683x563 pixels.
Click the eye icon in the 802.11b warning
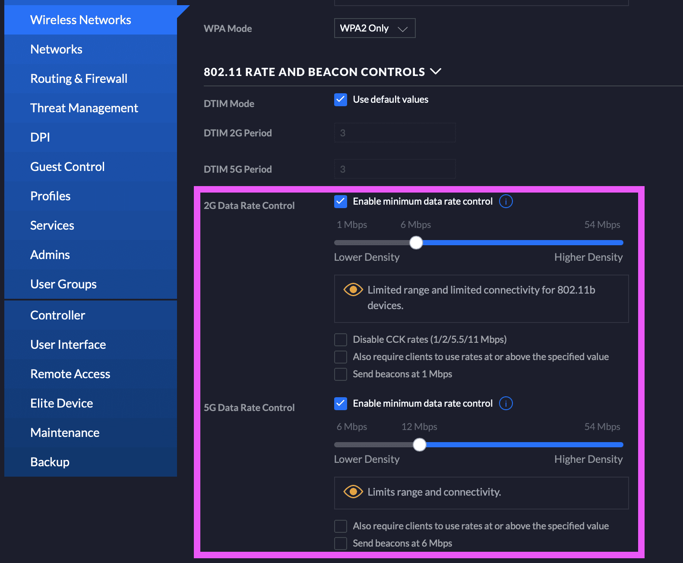(353, 290)
